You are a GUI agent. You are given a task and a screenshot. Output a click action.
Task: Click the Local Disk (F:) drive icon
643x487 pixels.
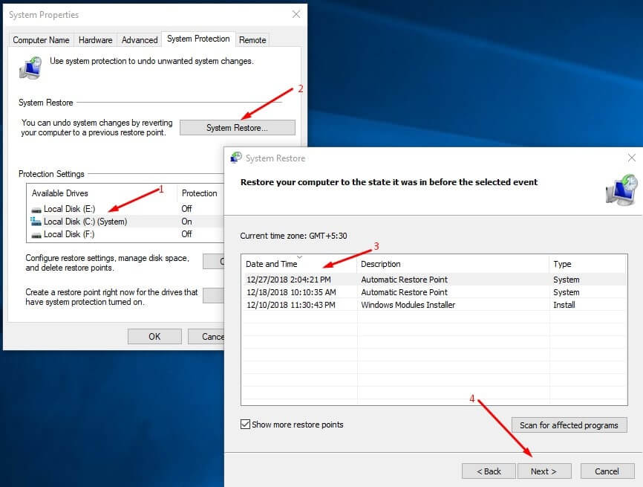tap(36, 234)
